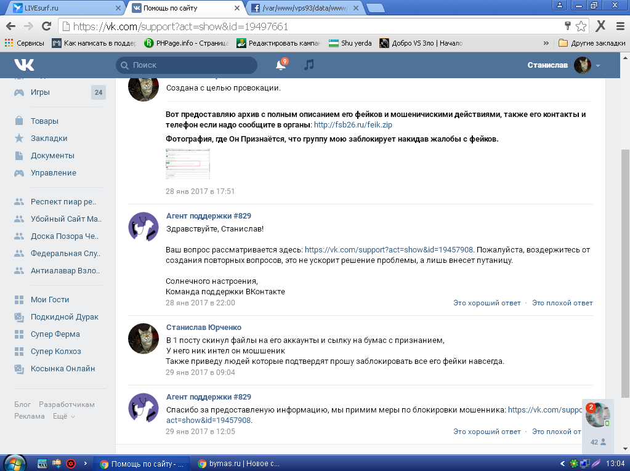Screen dimensions: 630x471
Task: Bookmark page with Chrome star icon
Action: coord(581,26)
